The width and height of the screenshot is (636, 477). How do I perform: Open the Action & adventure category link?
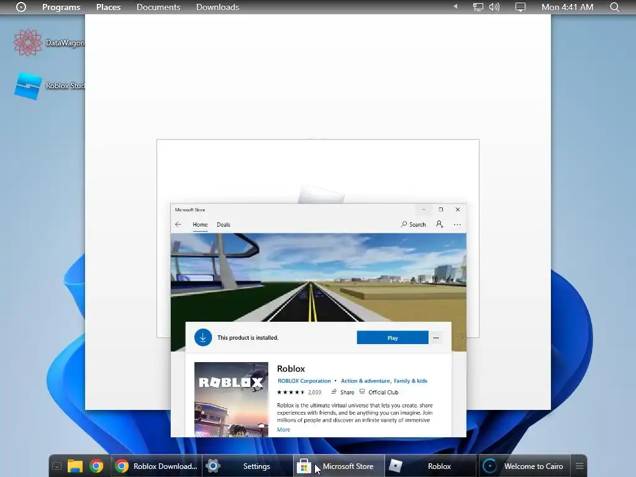pos(365,381)
